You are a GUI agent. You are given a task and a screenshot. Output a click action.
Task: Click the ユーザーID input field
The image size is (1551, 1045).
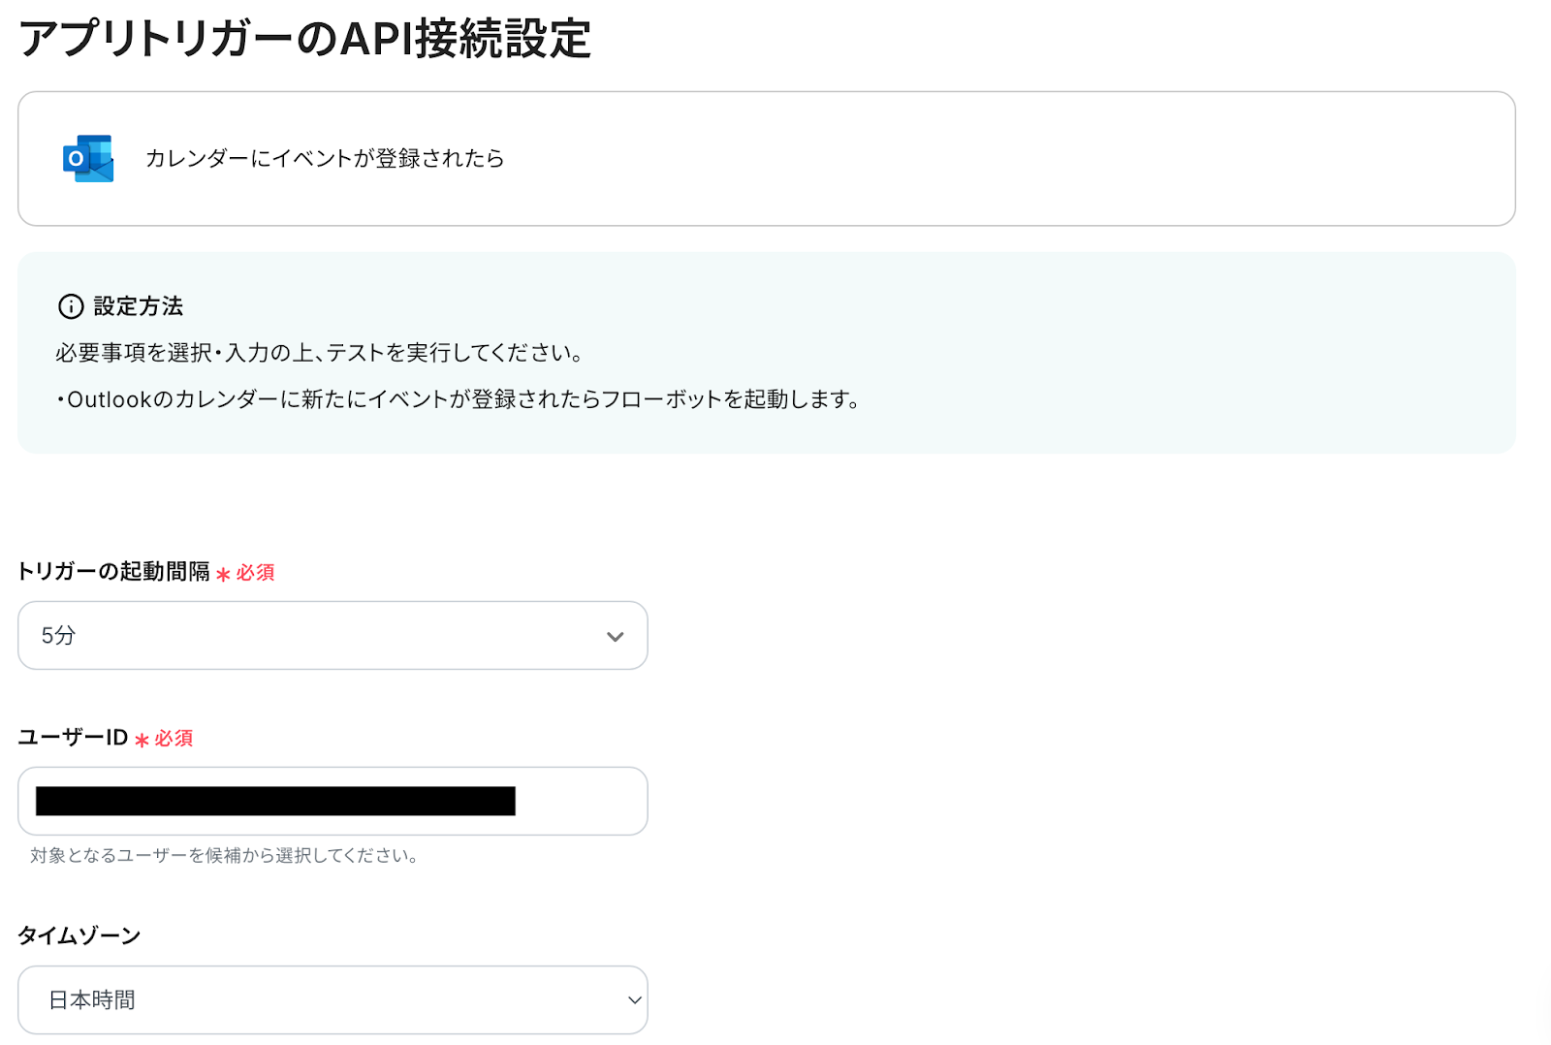[x=332, y=801]
